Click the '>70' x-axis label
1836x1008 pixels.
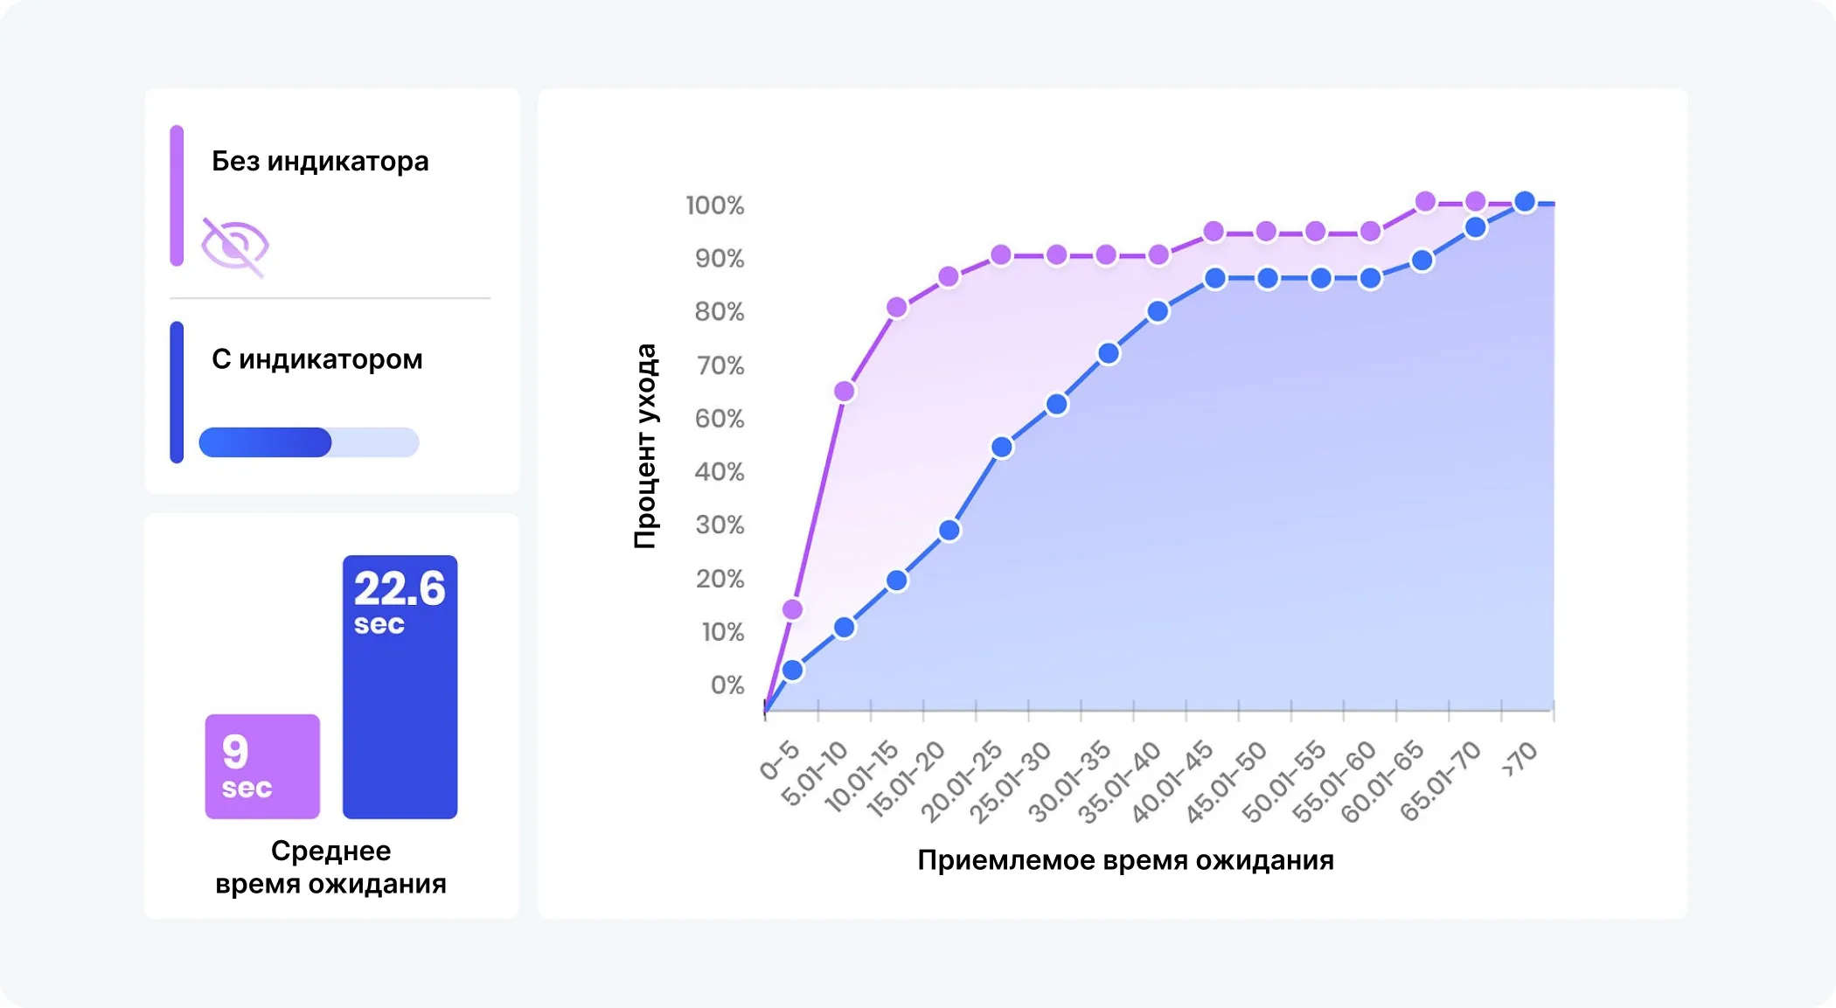point(1519,758)
